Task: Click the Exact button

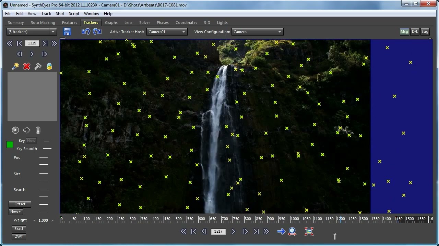Action: click(x=19, y=229)
